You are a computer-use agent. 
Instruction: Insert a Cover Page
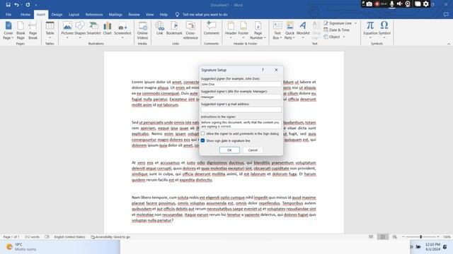coord(8,30)
